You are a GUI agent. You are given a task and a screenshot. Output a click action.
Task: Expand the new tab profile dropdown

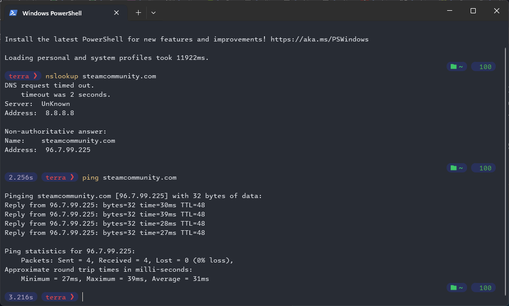(153, 13)
